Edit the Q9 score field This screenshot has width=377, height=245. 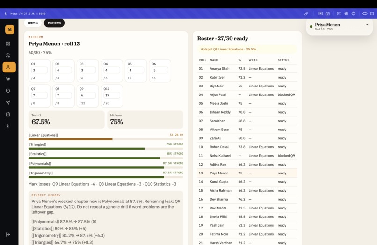pos(87,95)
